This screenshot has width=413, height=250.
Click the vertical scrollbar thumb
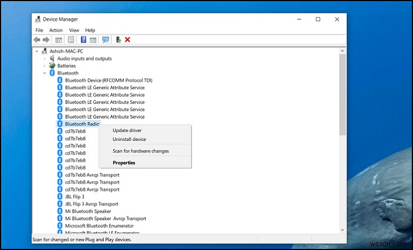[342, 95]
